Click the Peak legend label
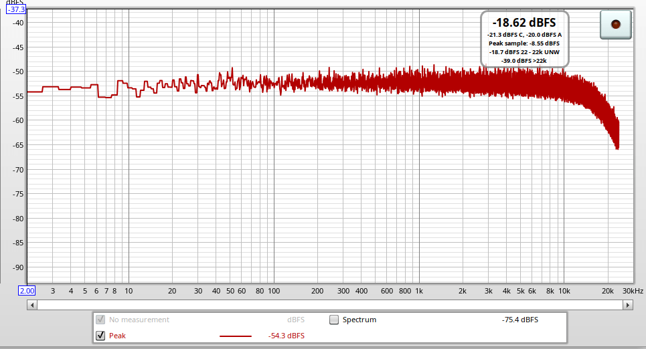The image size is (646, 349). [117, 336]
